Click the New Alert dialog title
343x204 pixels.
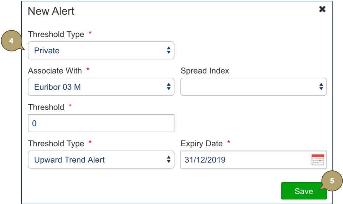[51, 11]
